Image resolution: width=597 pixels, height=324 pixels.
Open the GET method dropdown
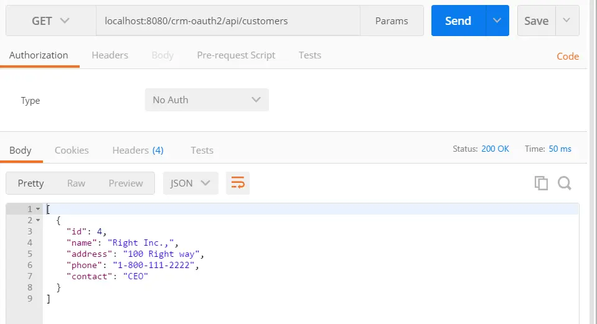tap(50, 21)
